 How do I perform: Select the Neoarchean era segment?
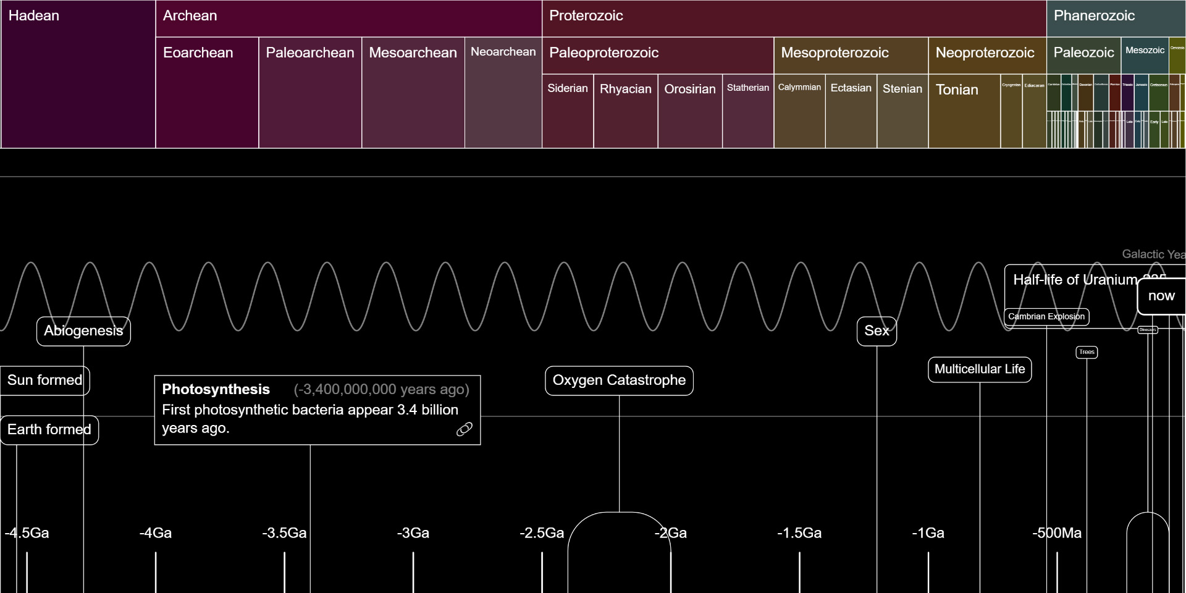502,93
